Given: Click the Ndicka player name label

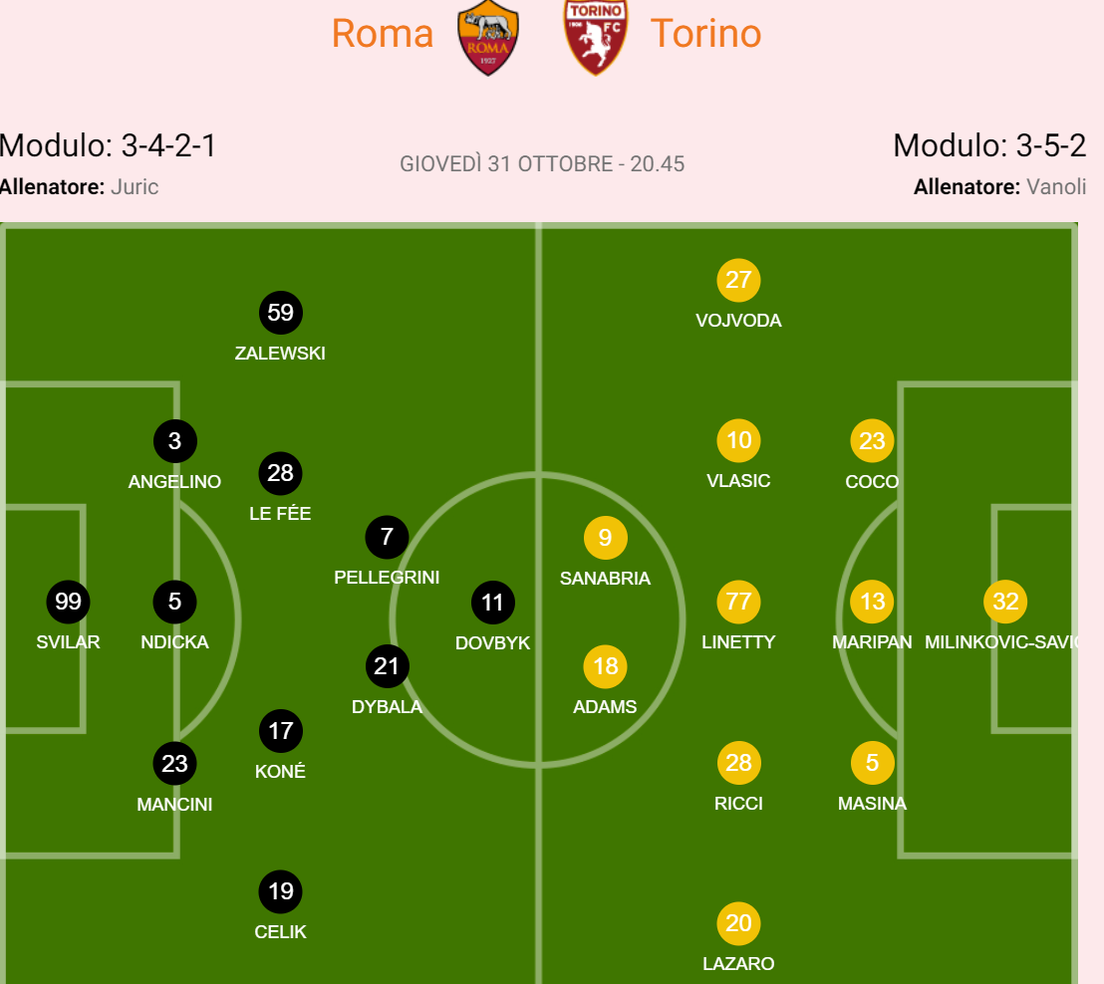Looking at the screenshot, I should point(175,642).
